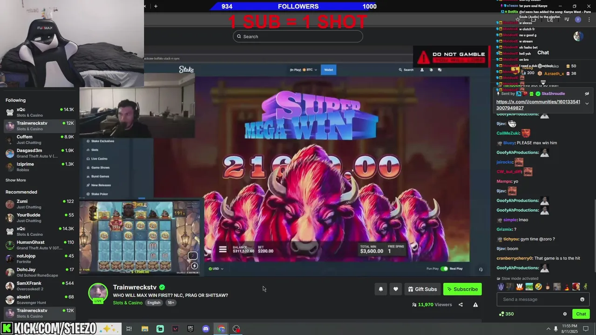Screen dimensions: 596x335
Task: Open pinned x.com communities link
Action: click(x=538, y=105)
